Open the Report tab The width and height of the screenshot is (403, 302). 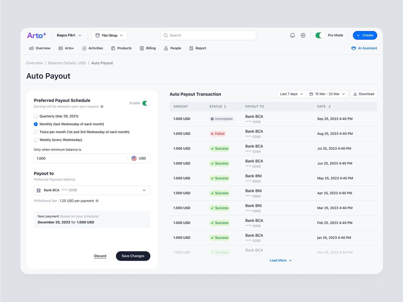[x=198, y=48]
